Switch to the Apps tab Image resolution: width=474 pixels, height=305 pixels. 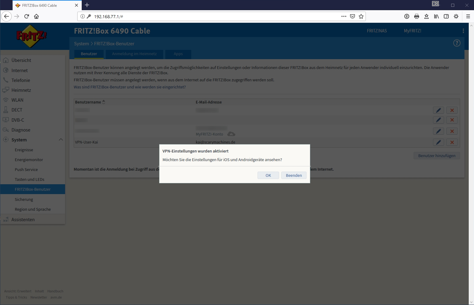(x=178, y=54)
